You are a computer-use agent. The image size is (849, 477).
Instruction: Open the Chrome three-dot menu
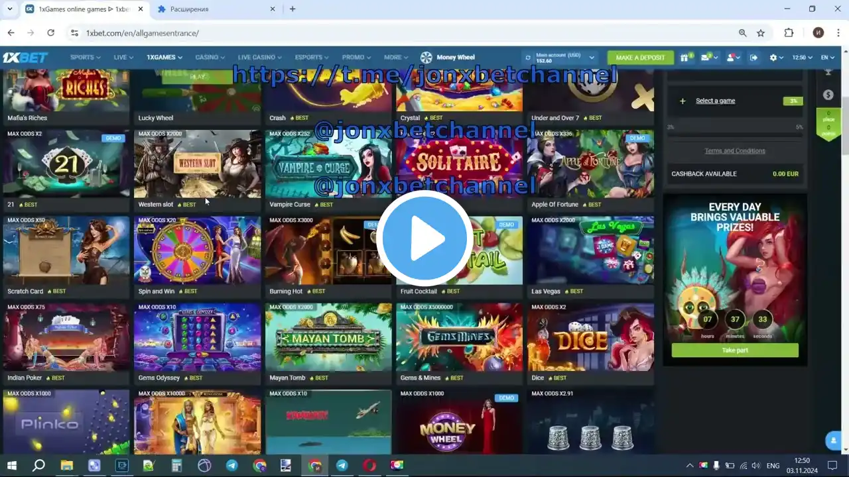838,32
